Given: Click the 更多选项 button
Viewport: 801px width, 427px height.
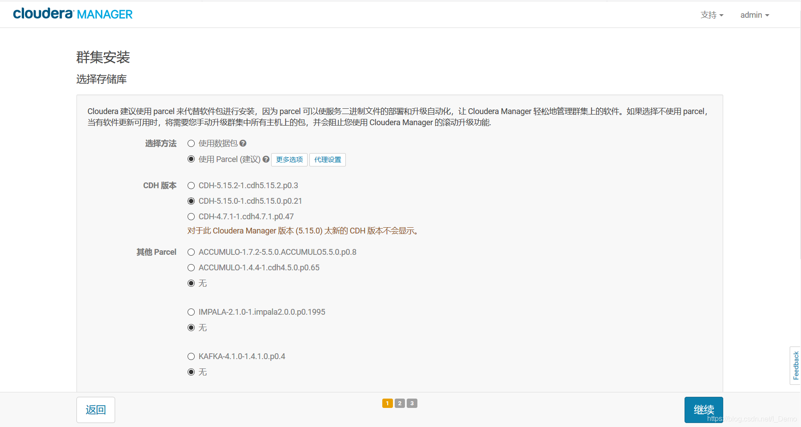Looking at the screenshot, I should click(289, 159).
